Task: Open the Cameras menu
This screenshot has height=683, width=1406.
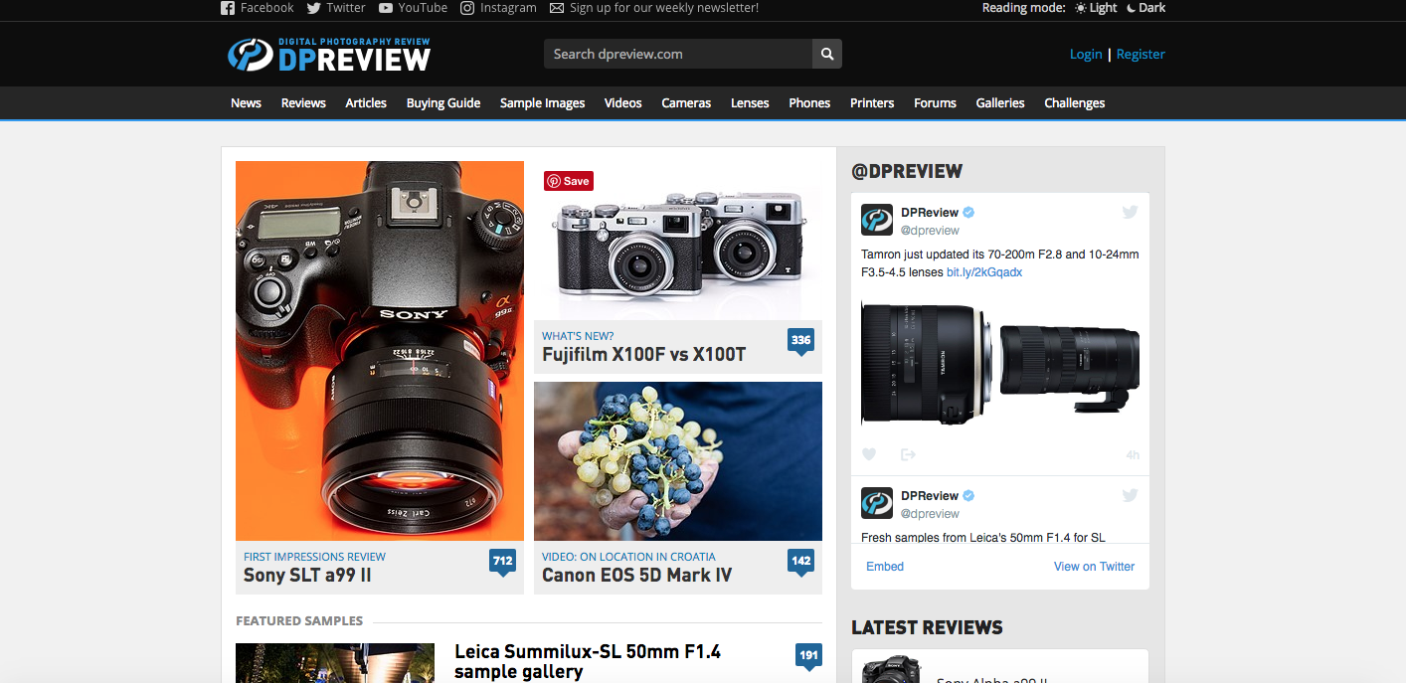Action: click(x=686, y=103)
